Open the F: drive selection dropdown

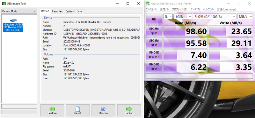pyautogui.click(x=215, y=16)
